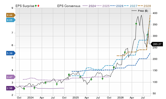Click the EPS surprise arrow for February 2025
Screen dimensions: 166x99
coord(80,77)
